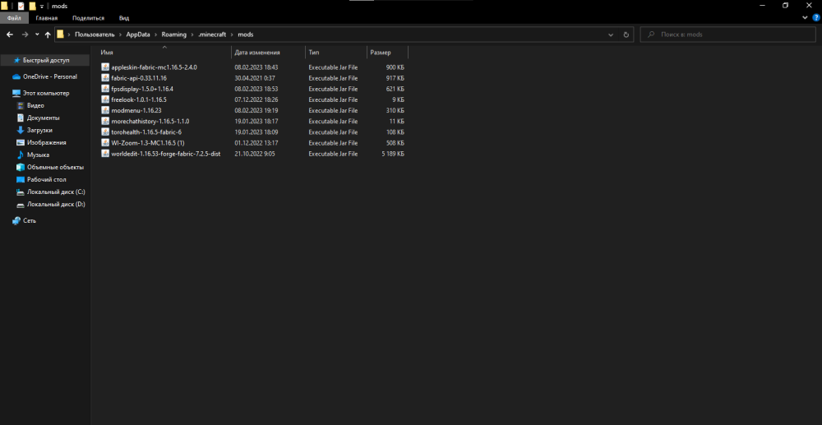Click the folder icon in address bar
This screenshot has height=425, width=822.
point(60,35)
